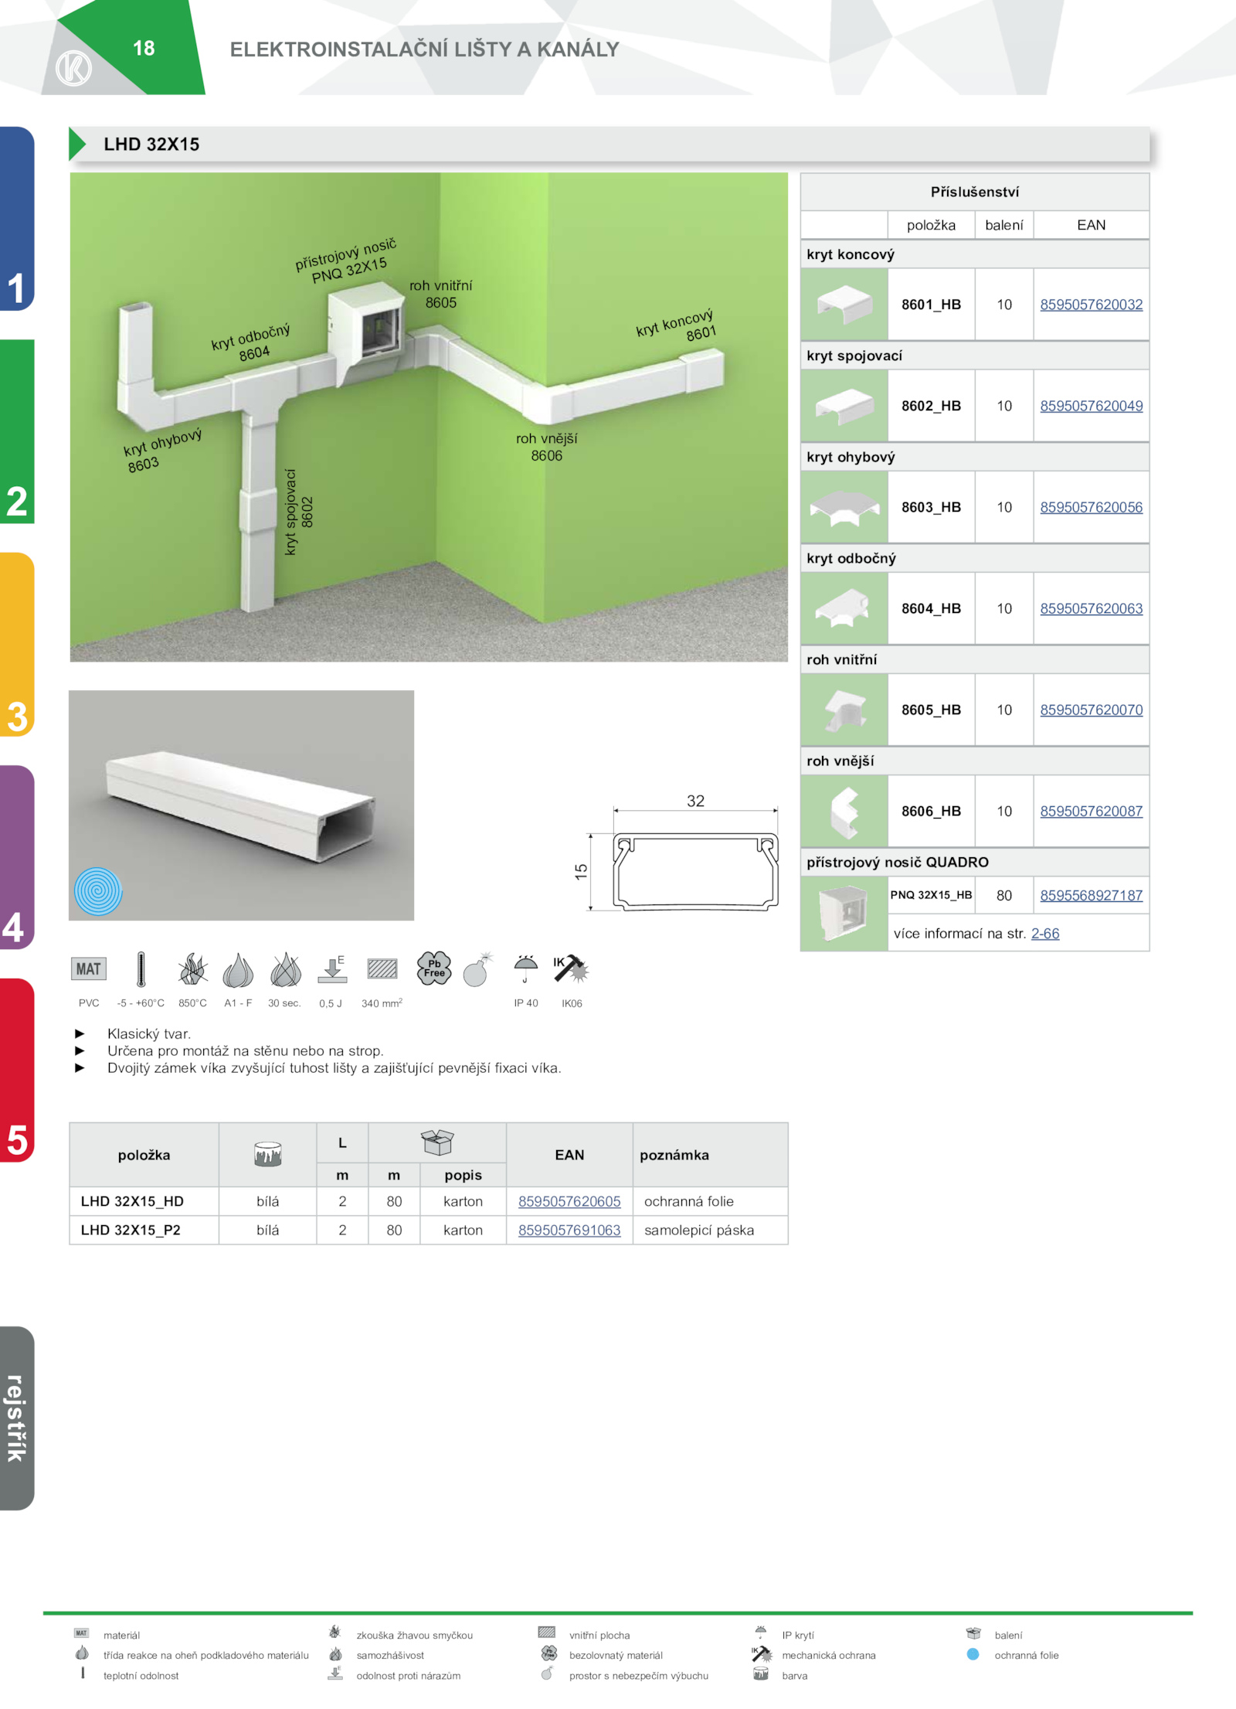Open the rejstřík index tab
1236x1709 pixels.
point(17,1418)
